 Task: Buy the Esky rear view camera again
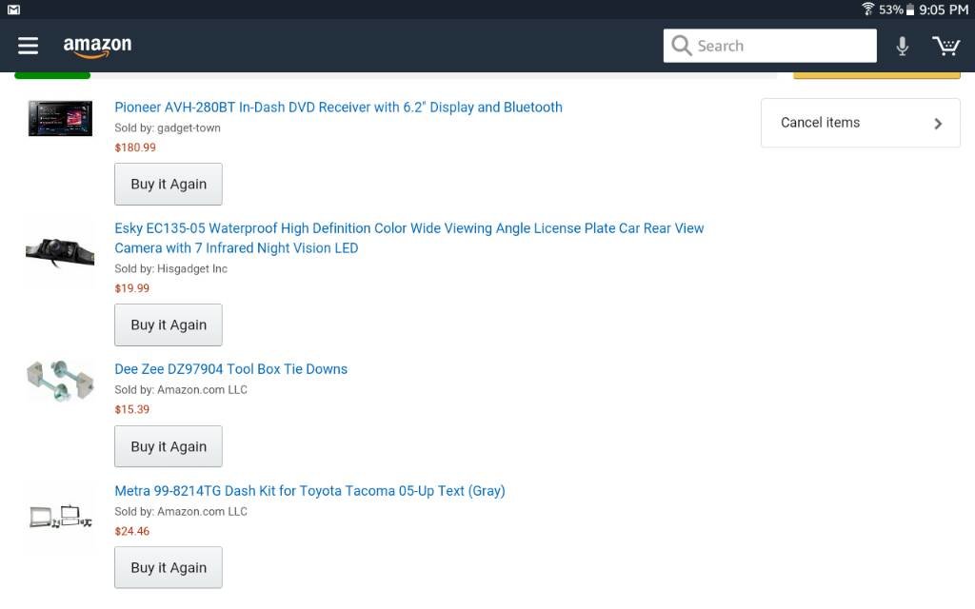click(169, 325)
